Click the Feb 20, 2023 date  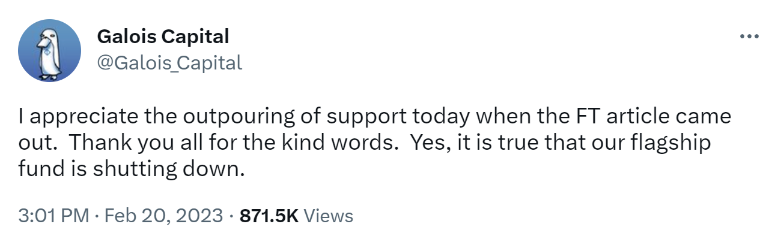(163, 216)
